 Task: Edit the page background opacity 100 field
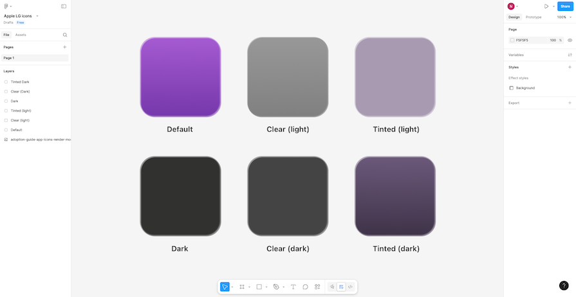pos(553,40)
